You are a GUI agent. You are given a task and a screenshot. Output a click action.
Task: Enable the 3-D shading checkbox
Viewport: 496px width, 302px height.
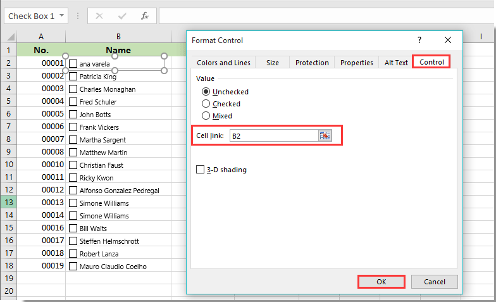point(201,170)
